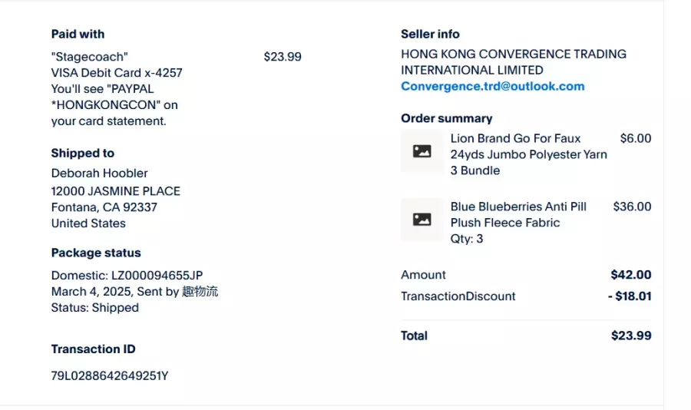691x410 pixels.
Task: Click the Seller info heading
Action: tap(430, 34)
